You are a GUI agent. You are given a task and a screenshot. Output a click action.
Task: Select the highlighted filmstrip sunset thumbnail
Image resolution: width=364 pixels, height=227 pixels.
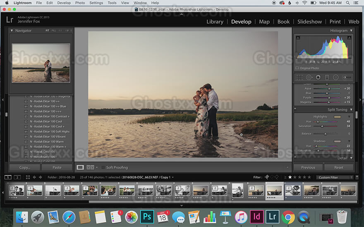[274, 191]
